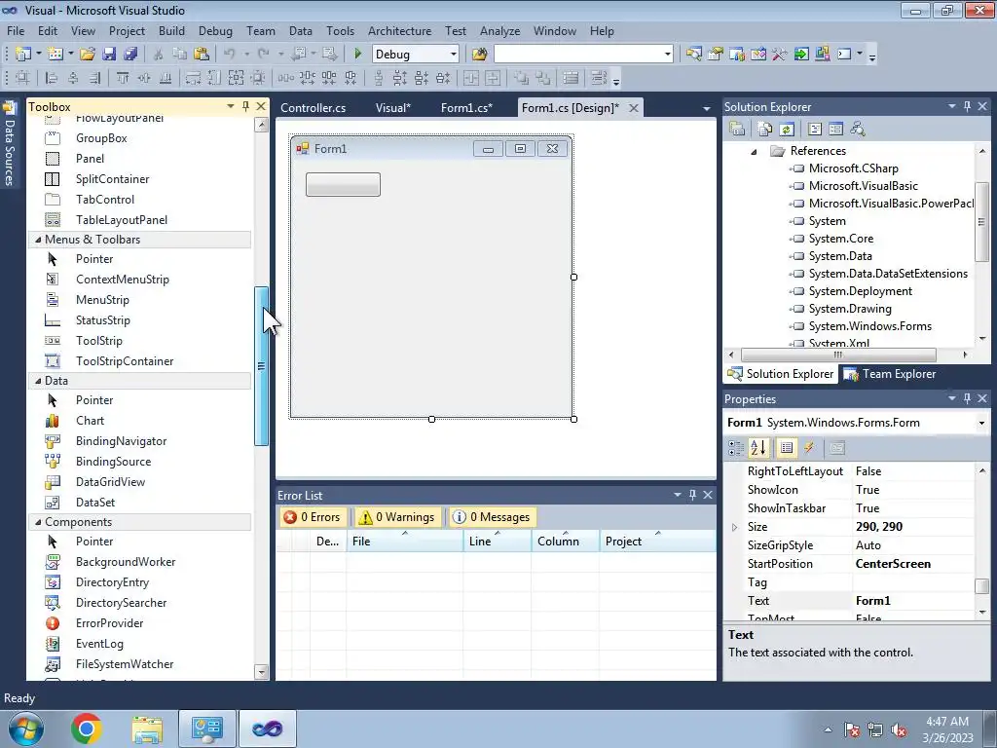Select DataGridView in the Toolbox
The image size is (997, 748).
[110, 482]
